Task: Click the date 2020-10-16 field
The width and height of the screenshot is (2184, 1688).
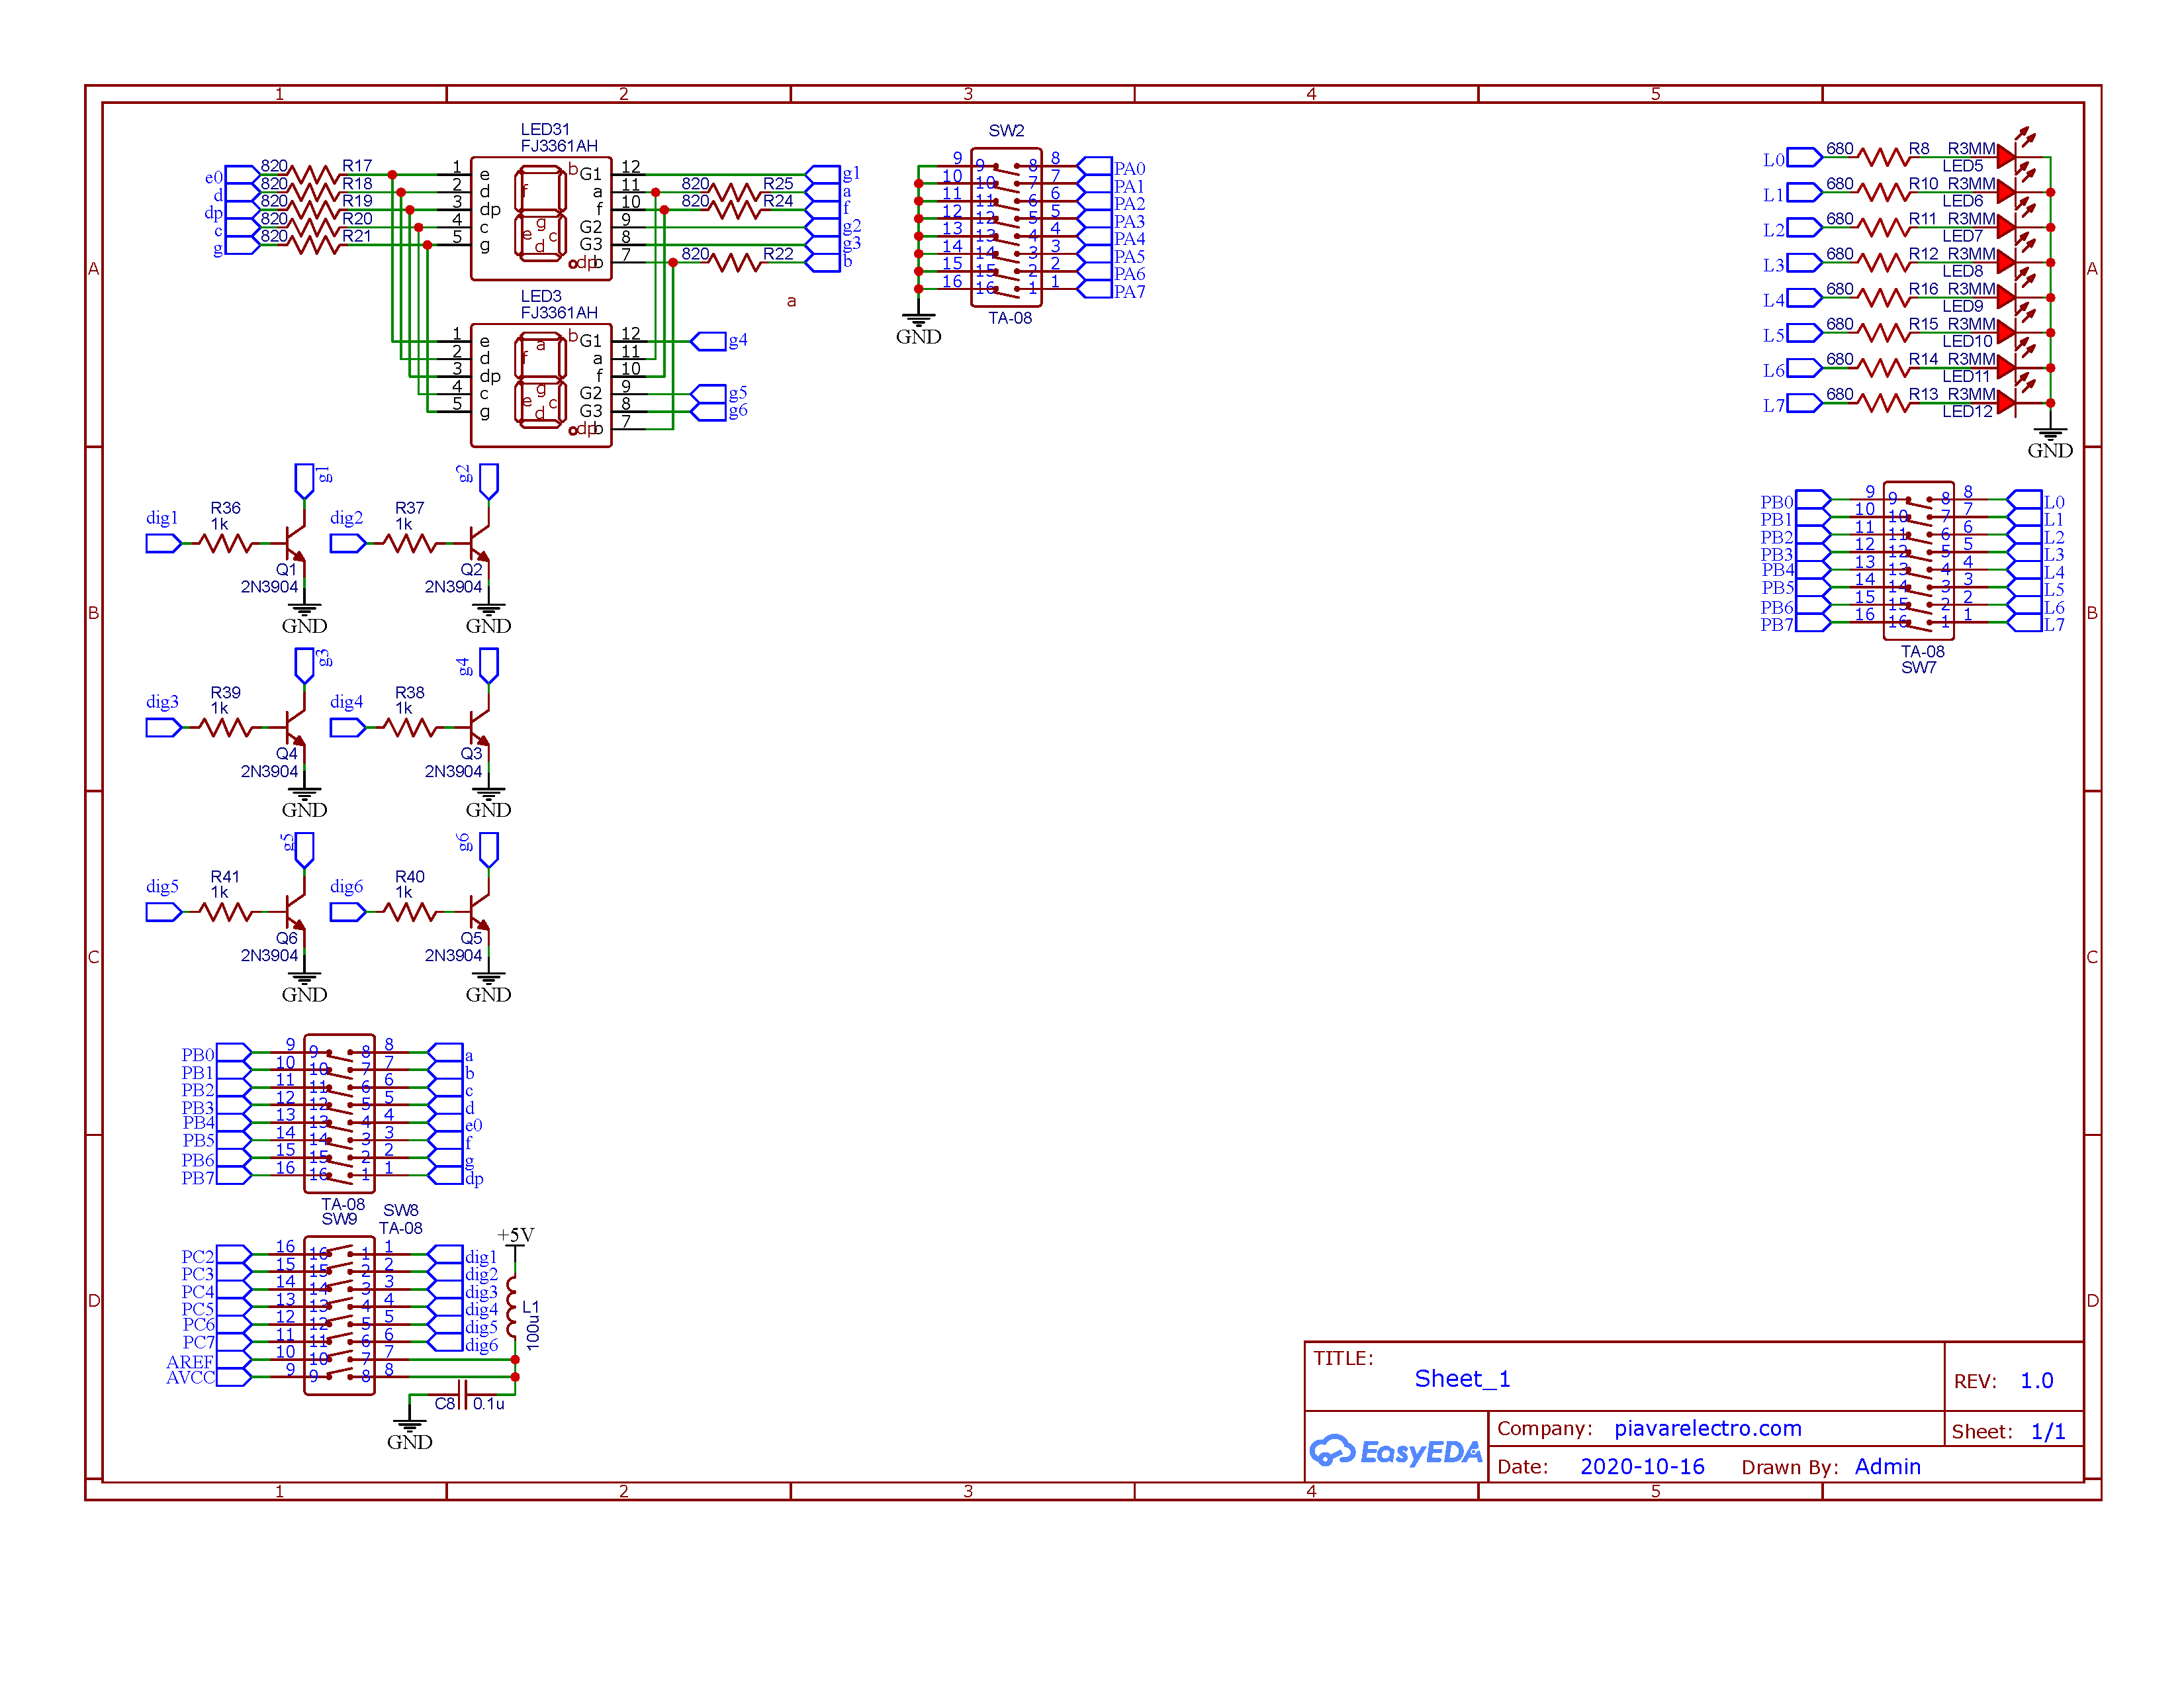Action: coord(1642,1466)
